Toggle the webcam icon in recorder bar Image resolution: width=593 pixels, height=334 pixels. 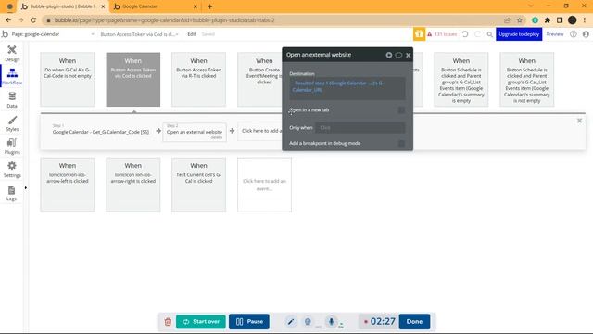click(x=308, y=322)
